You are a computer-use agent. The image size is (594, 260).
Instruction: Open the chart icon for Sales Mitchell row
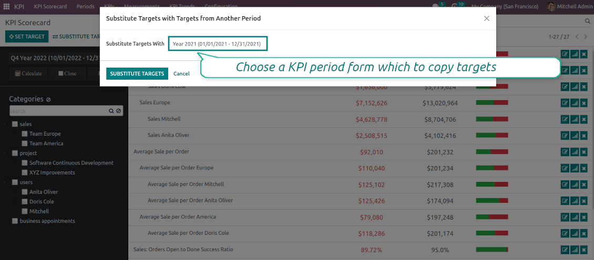(574, 119)
